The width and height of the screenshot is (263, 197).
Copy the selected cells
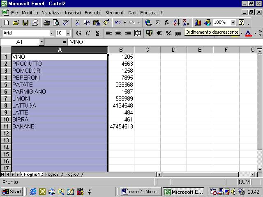tap(87, 23)
